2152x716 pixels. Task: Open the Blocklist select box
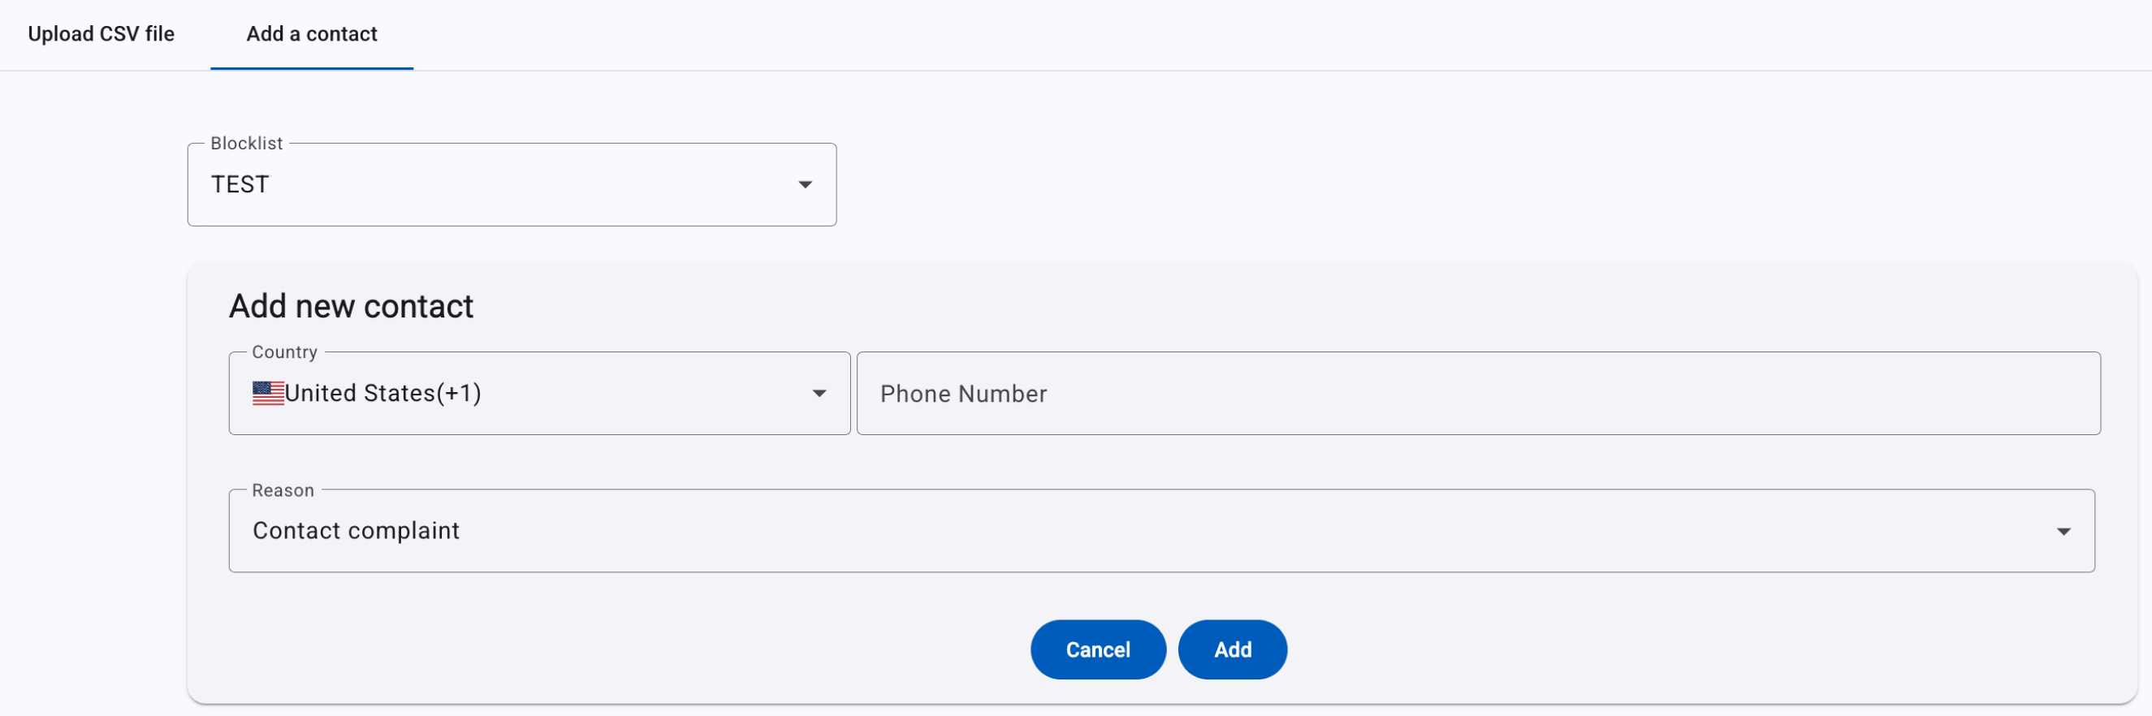(x=512, y=184)
